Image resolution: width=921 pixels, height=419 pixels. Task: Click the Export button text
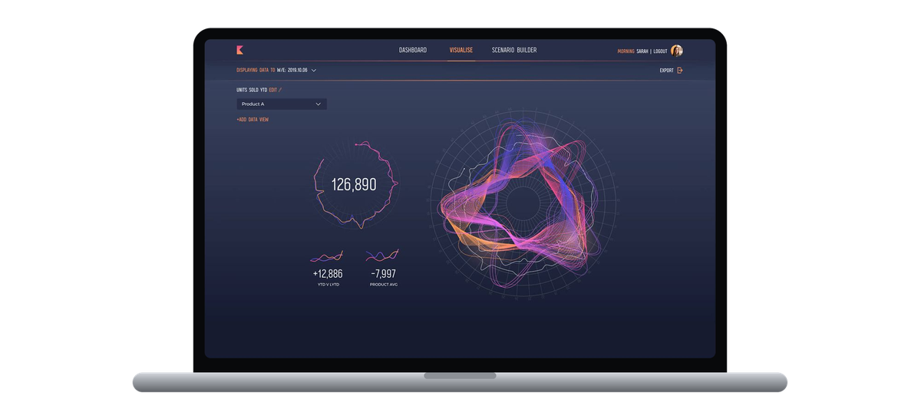coord(666,71)
